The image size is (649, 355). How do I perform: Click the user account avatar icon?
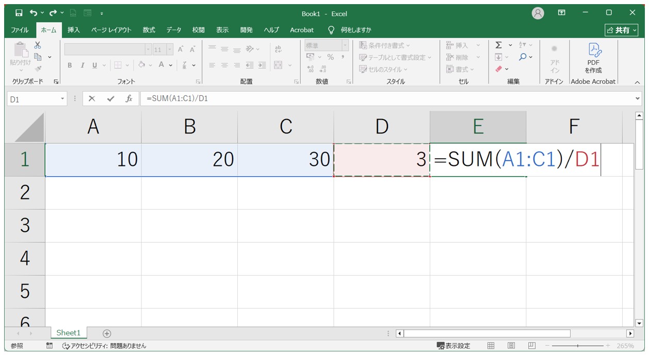pos(538,13)
